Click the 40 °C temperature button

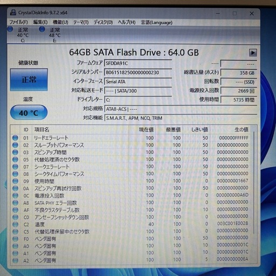29,113
